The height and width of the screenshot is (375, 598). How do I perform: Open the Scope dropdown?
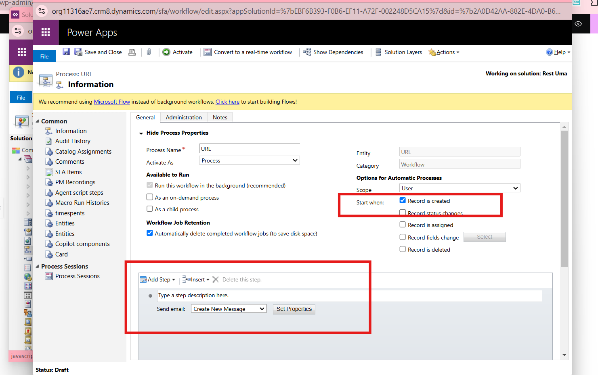click(x=460, y=188)
